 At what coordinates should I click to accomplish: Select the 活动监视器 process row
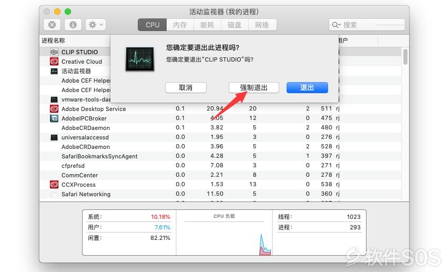[220, 71]
